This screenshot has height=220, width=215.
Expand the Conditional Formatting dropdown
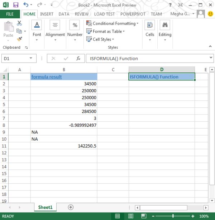[137, 23]
